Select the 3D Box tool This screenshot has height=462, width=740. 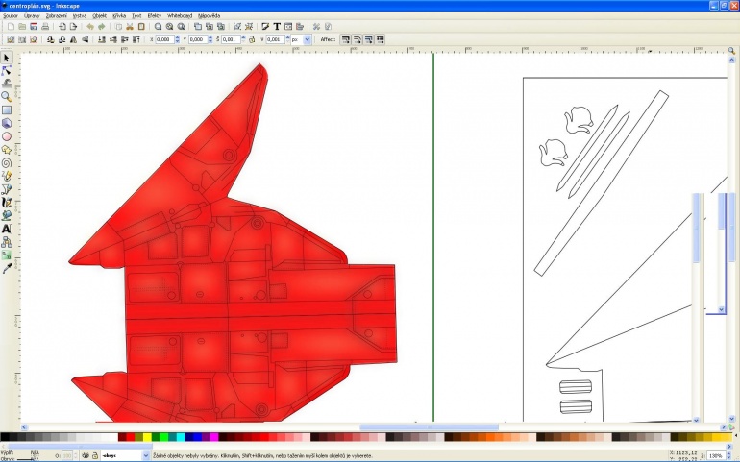[6, 123]
